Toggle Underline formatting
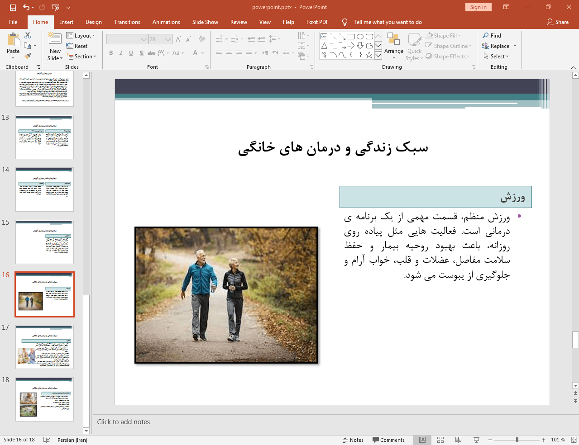 coord(131,53)
